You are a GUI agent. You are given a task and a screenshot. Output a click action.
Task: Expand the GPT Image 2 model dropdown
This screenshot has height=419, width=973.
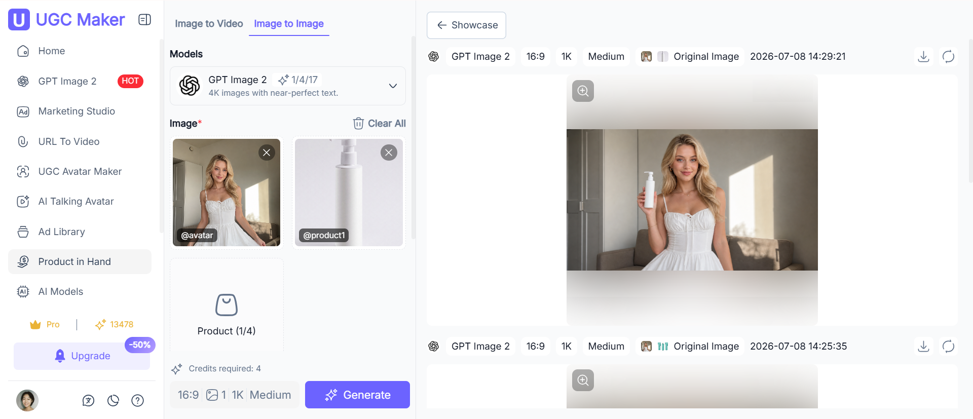[x=288, y=86]
